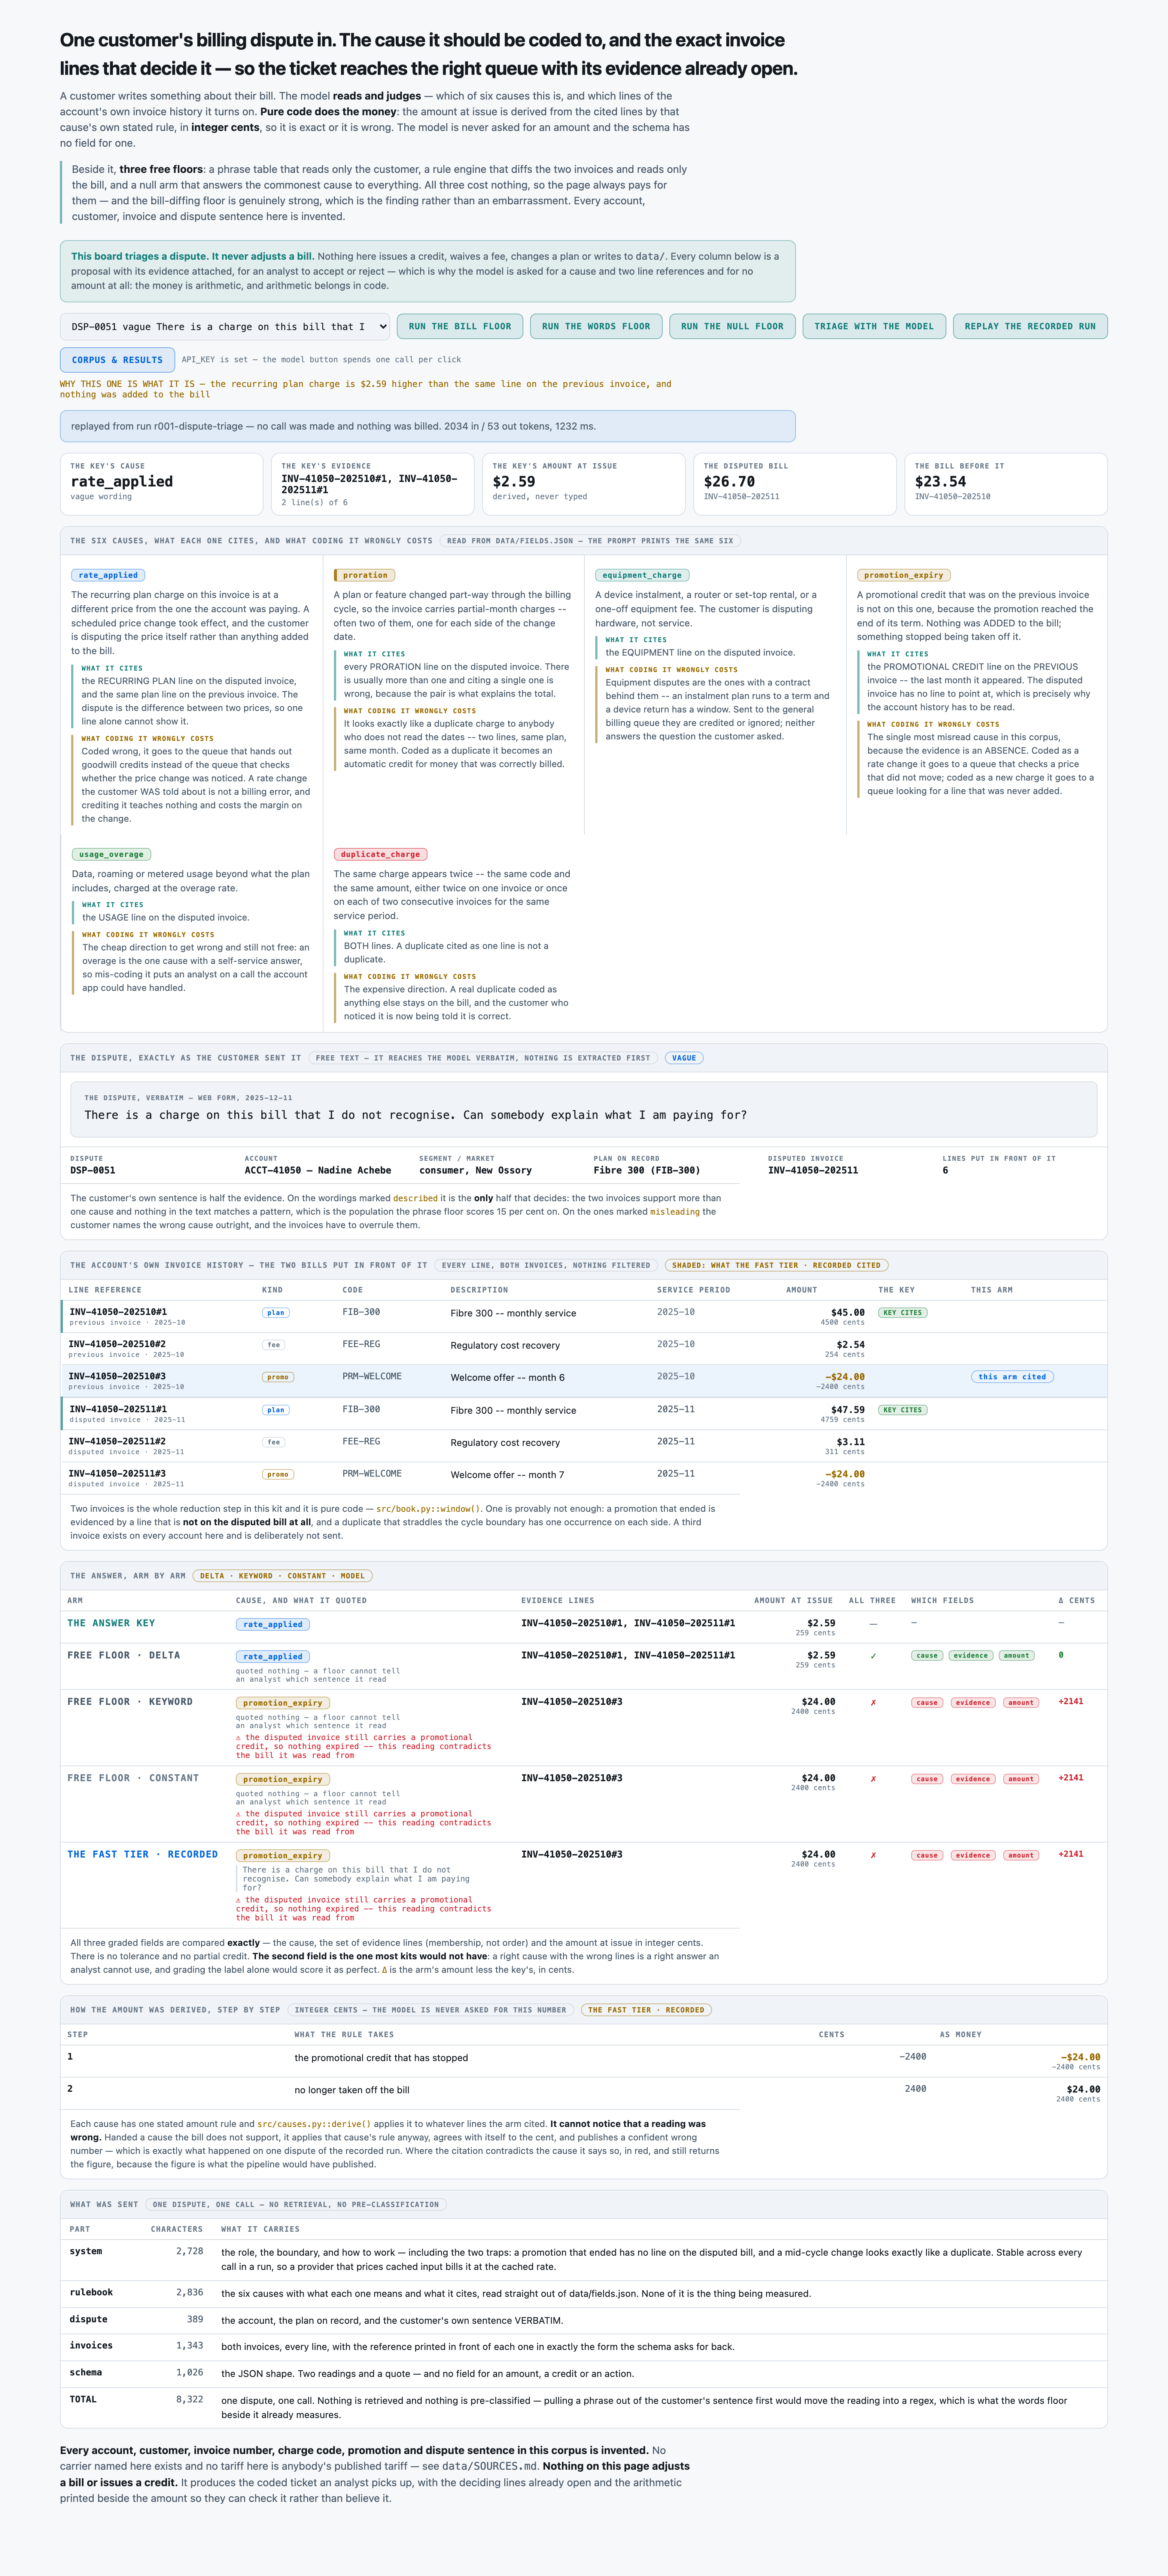Click the KEY CITES badge in the $47.59 row
Image resolution: width=1168 pixels, height=2576 pixels.
point(903,1410)
